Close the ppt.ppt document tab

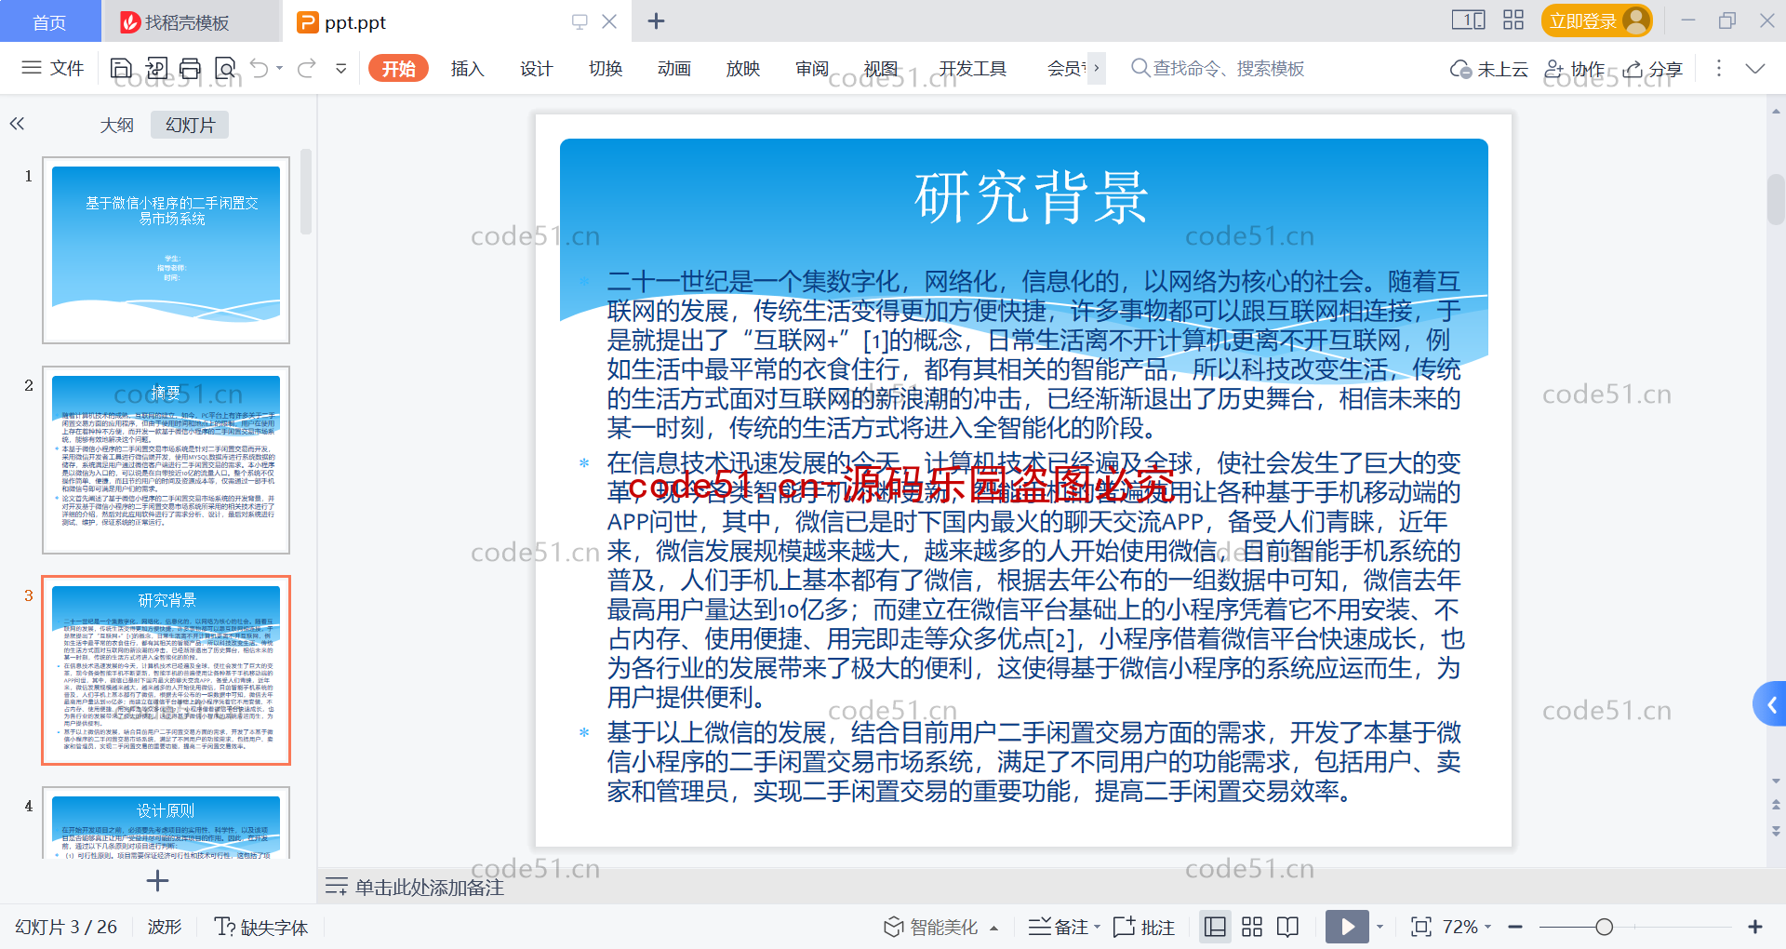point(609,21)
